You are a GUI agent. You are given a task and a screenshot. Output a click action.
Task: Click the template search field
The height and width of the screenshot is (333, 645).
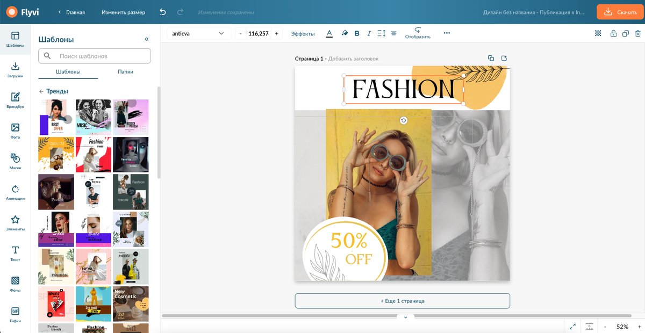95,56
